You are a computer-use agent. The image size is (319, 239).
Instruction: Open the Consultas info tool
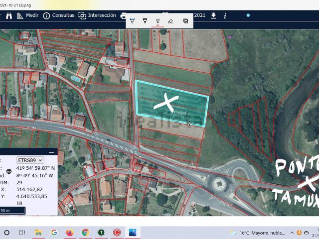click(58, 15)
